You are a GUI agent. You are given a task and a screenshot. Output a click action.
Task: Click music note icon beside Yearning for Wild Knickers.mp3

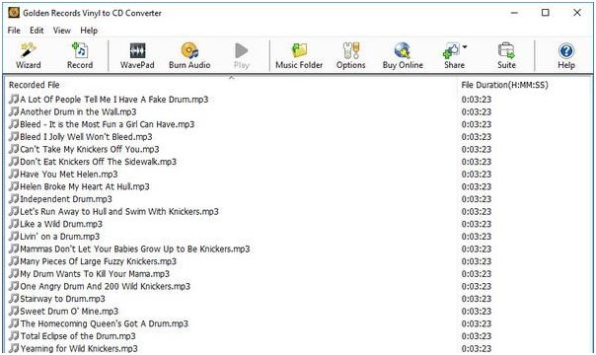(14, 348)
